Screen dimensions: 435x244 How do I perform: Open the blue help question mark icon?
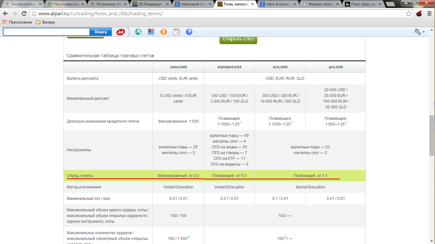(x=189, y=32)
